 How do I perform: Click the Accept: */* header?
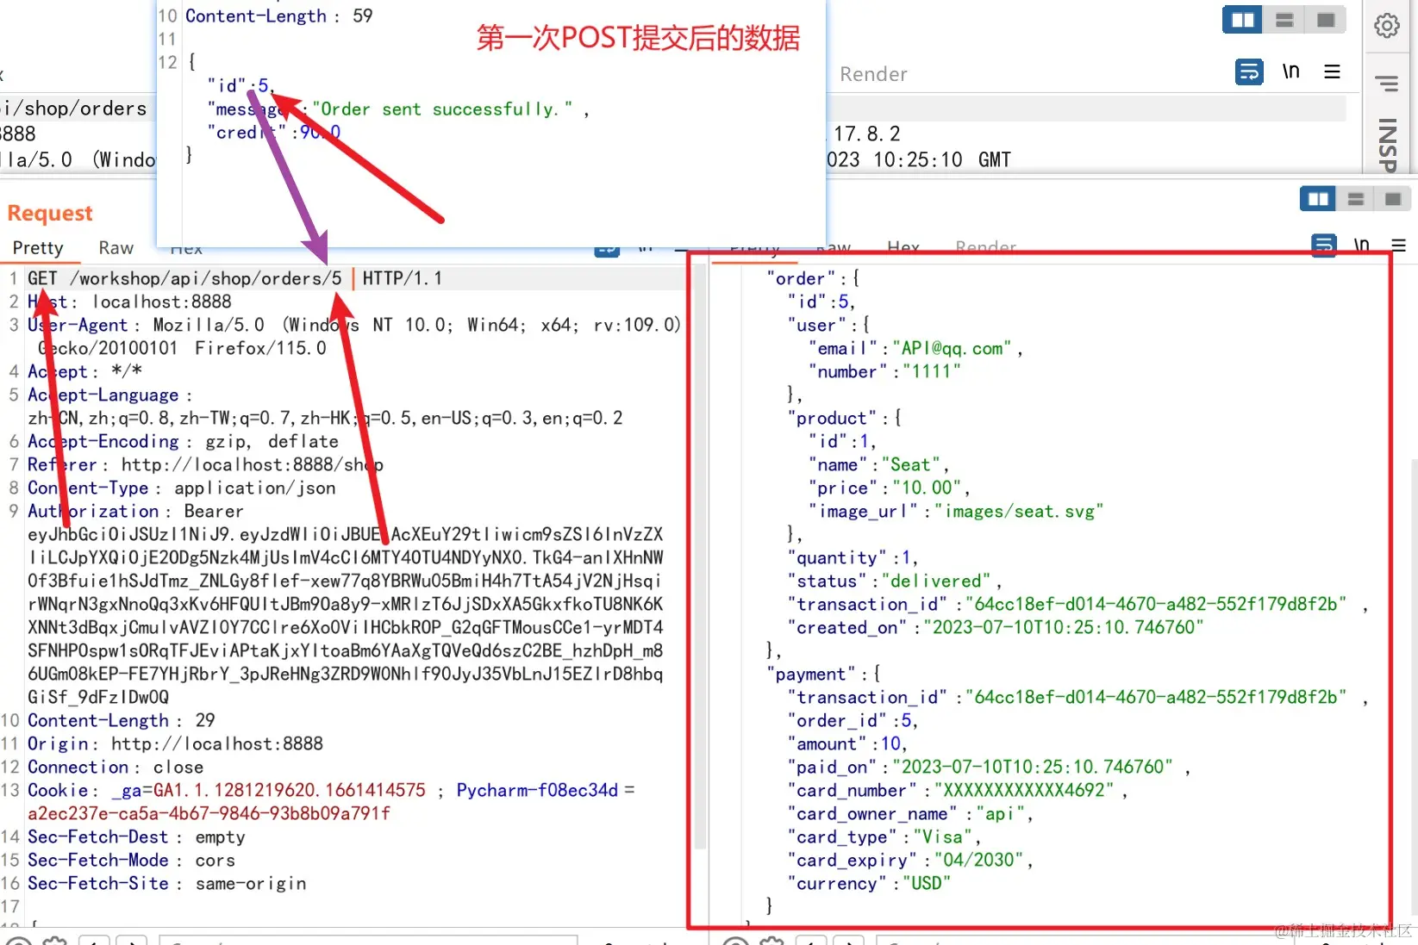pyautogui.click(x=84, y=371)
